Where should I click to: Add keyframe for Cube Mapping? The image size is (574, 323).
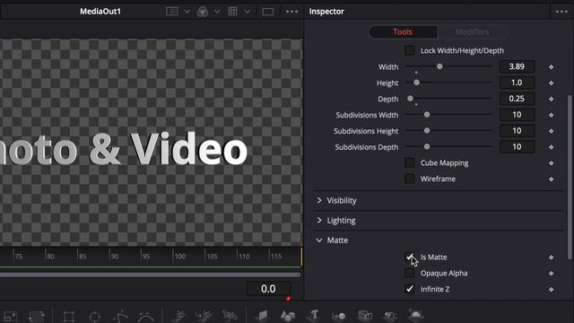coord(551,163)
